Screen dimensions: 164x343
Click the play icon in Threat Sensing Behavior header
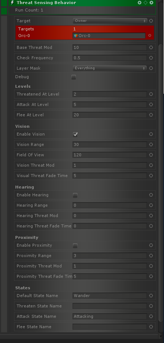point(151,3)
